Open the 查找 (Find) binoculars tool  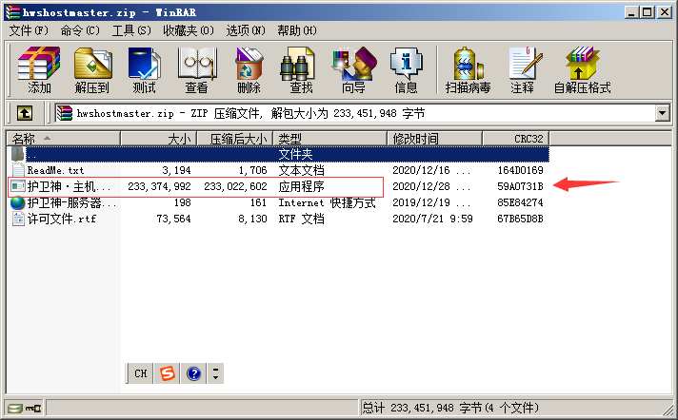tap(301, 70)
